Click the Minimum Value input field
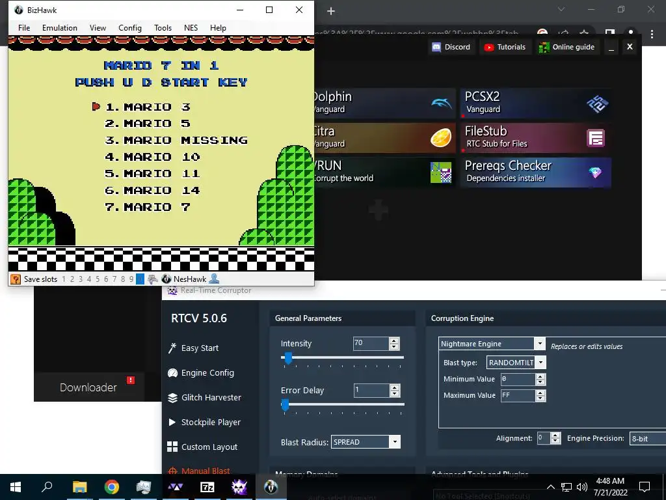This screenshot has width=666, height=500. click(518, 379)
